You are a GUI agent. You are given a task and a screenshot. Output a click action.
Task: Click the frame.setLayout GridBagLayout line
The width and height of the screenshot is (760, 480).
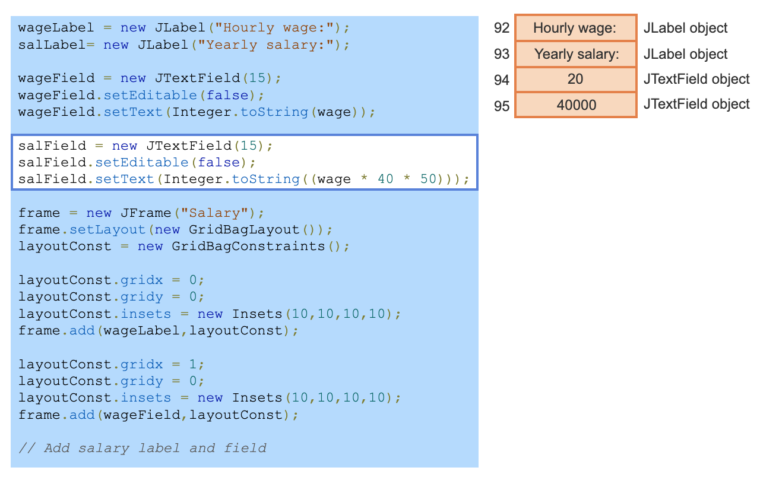tap(176, 229)
